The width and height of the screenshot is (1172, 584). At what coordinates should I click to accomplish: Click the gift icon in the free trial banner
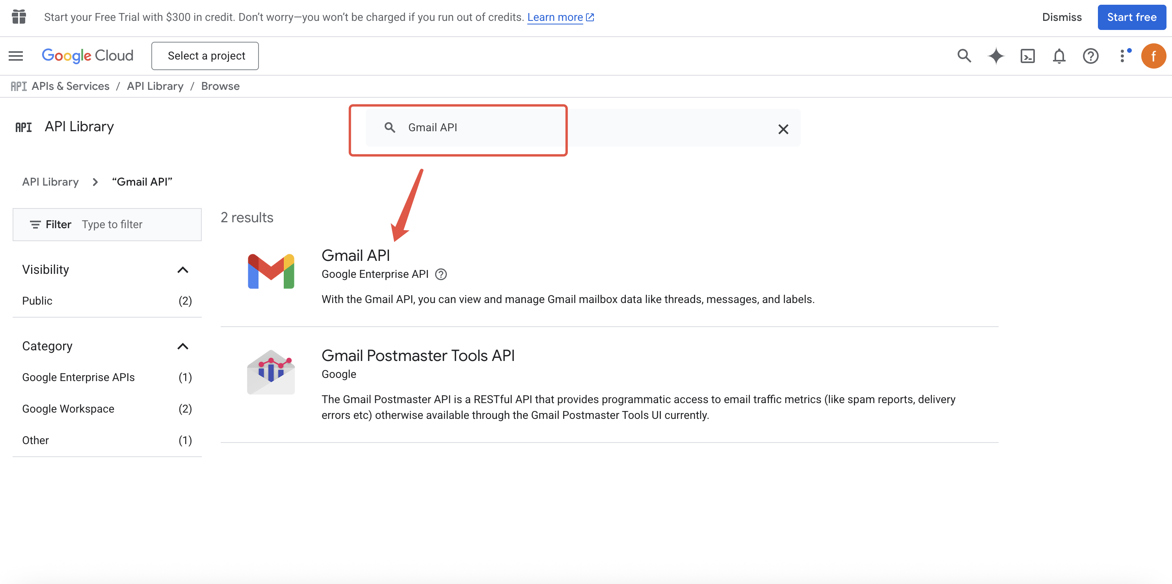[19, 17]
